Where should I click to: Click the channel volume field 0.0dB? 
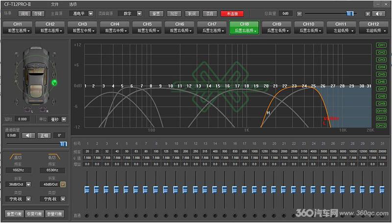[12, 135]
